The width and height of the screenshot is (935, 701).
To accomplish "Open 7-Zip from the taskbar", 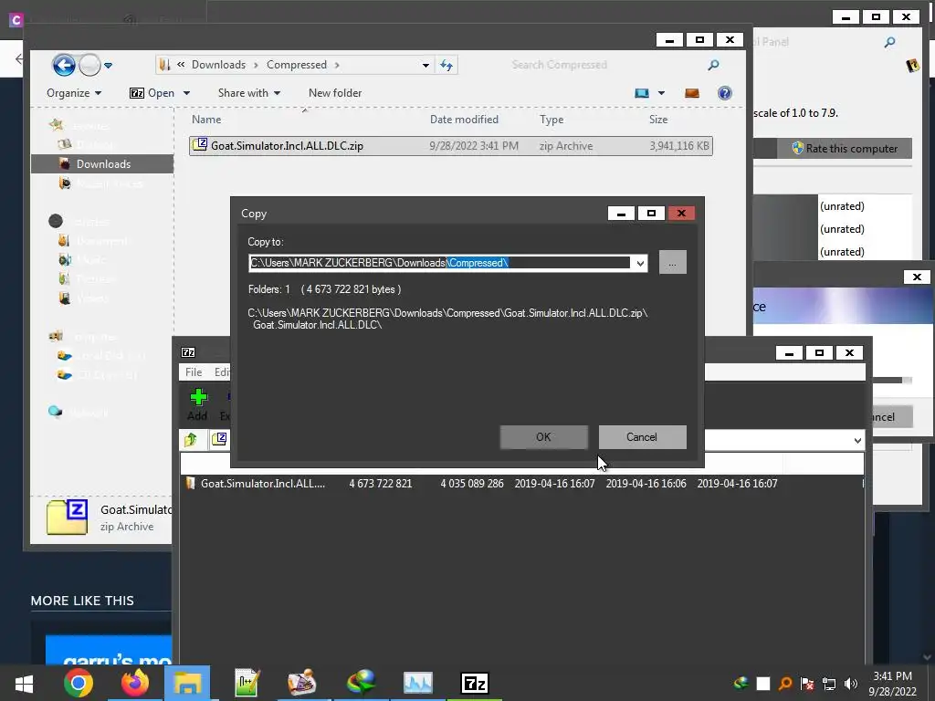I will click(475, 683).
